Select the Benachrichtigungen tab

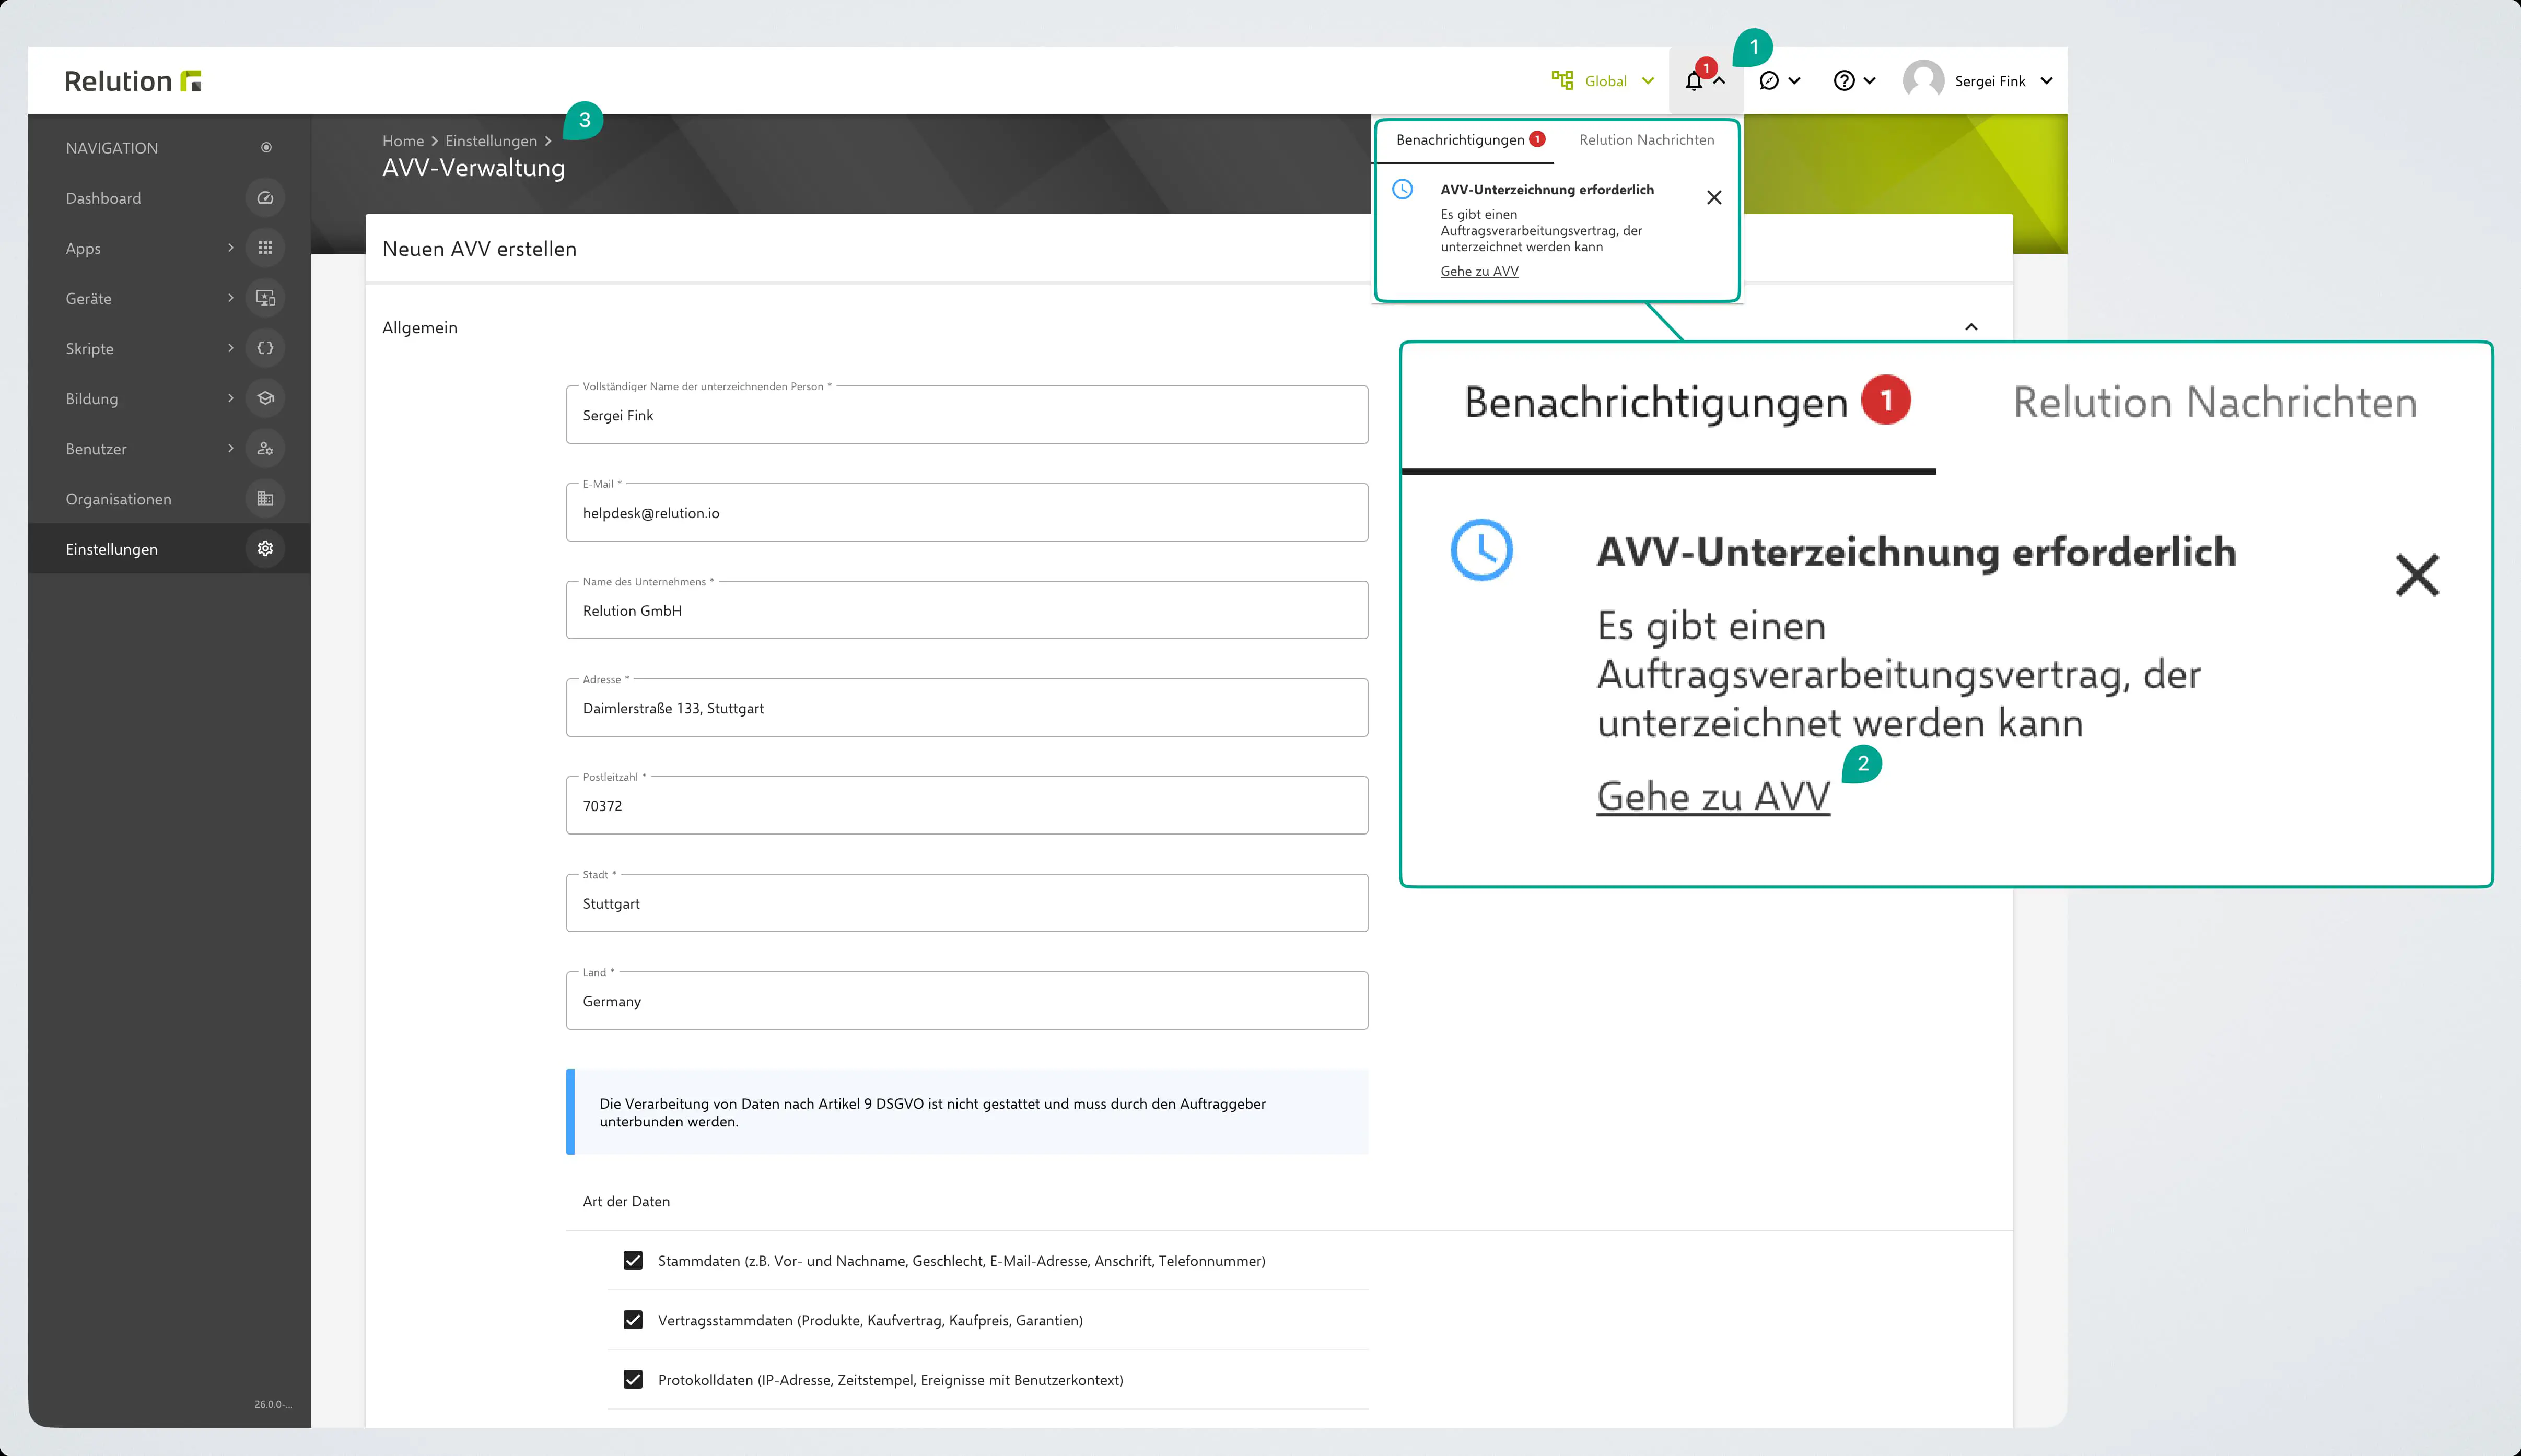point(1460,140)
